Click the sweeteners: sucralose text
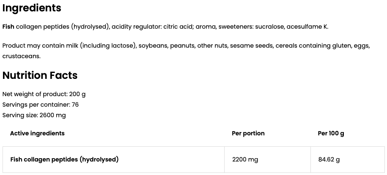The image size is (387, 175). 251,27
